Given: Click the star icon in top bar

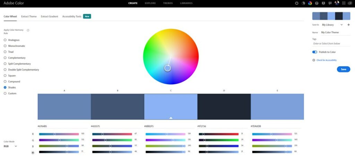Looking at the screenshot, I should click(x=297, y=3).
